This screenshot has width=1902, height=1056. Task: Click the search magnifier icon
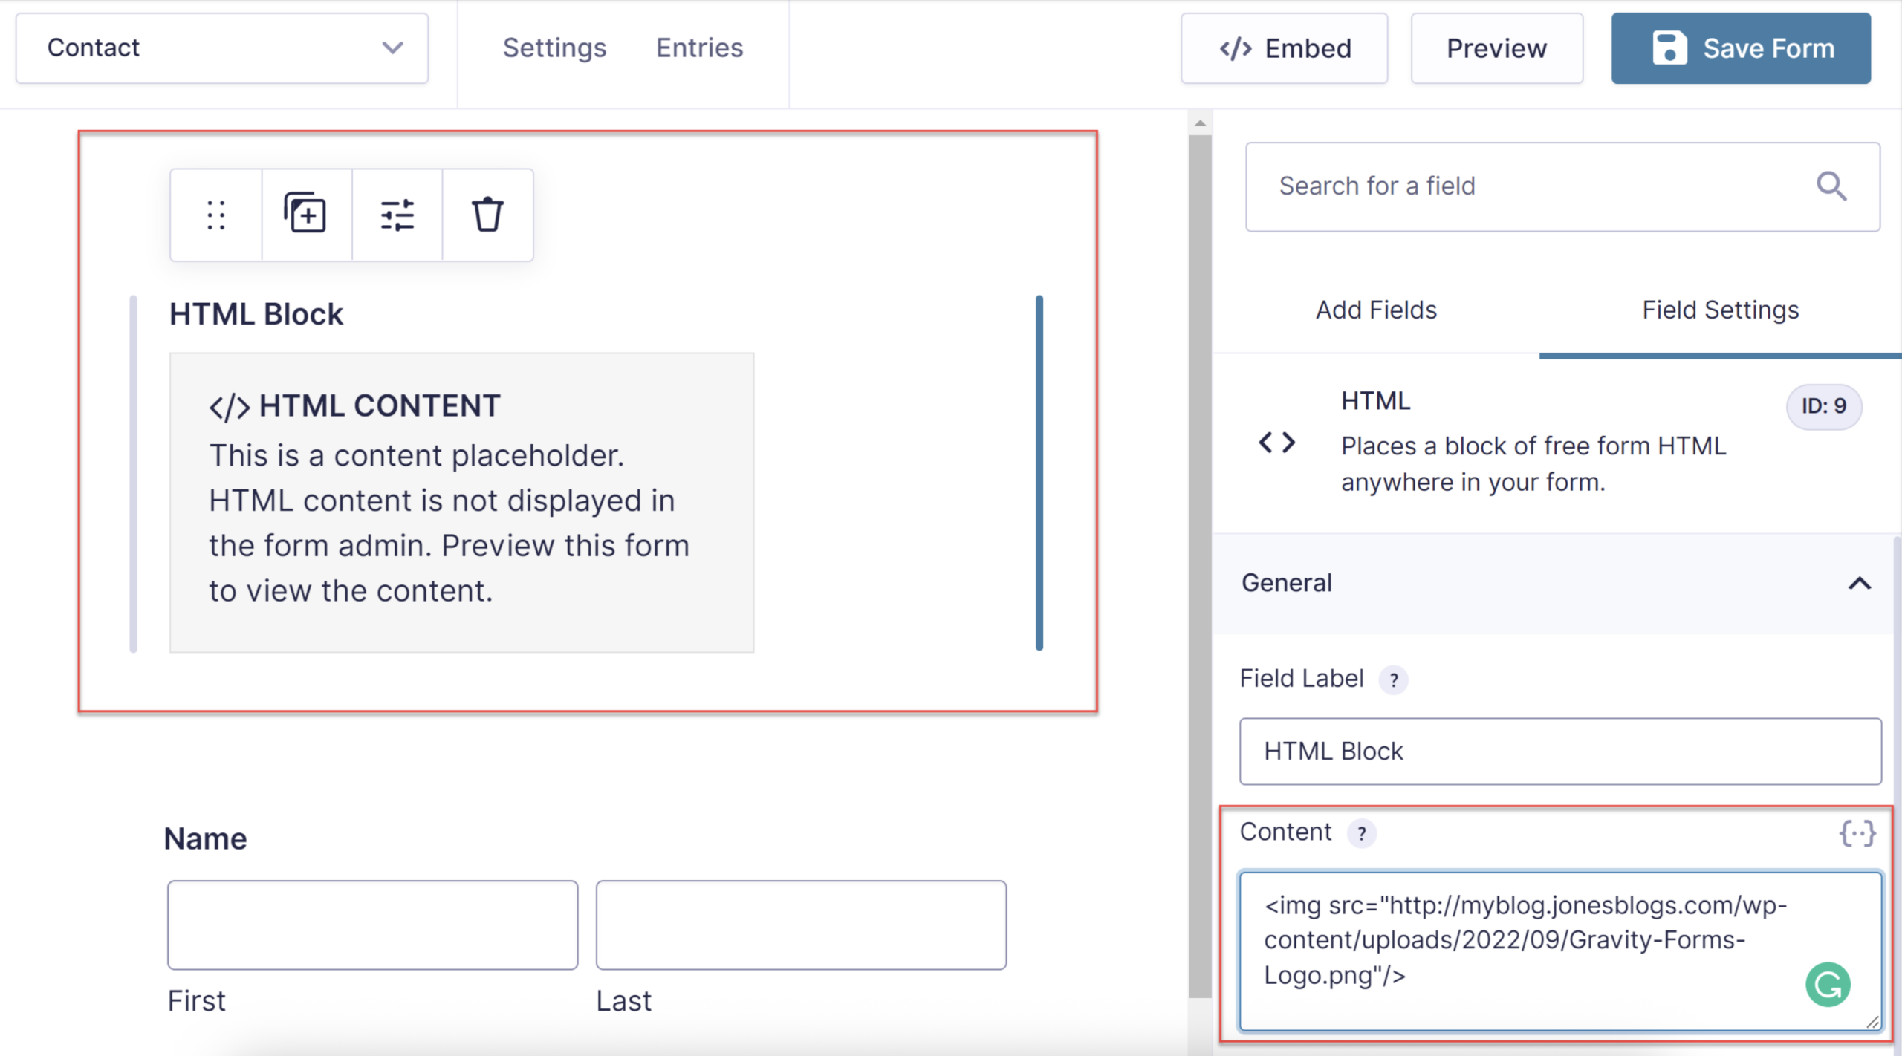pyautogui.click(x=1831, y=186)
